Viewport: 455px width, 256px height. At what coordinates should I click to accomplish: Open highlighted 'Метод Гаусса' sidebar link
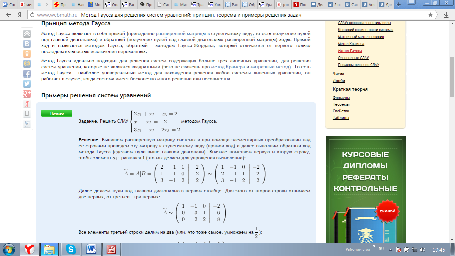tap(350, 51)
